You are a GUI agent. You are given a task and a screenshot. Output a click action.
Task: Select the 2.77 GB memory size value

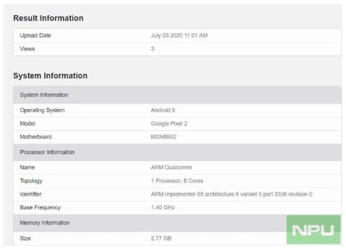(161, 238)
